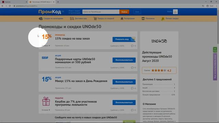Open a new browser tab
Viewport: 219px width, 123px height.
point(58,2)
